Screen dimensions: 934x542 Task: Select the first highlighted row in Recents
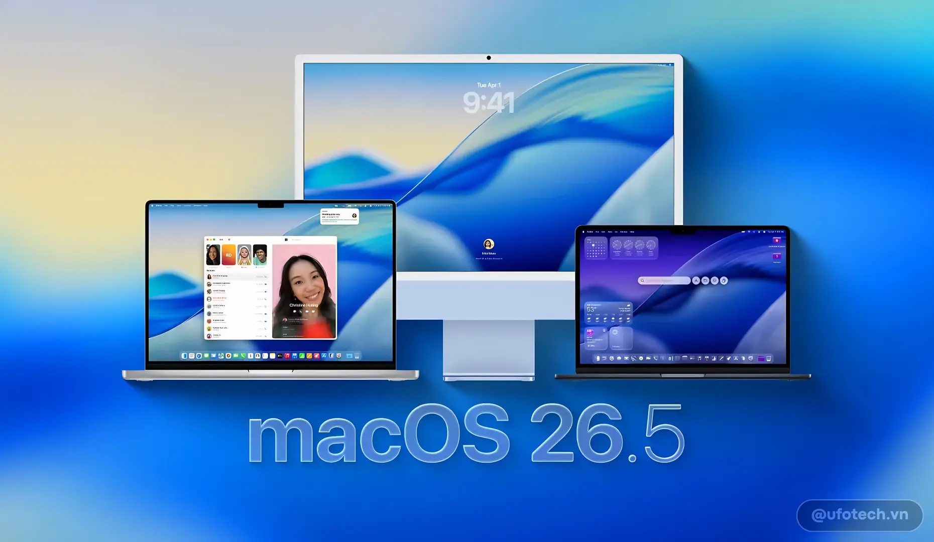coord(238,277)
